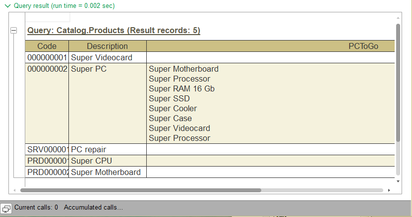412x217 pixels.
Task: Select the Description column header
Action: (x=108, y=46)
